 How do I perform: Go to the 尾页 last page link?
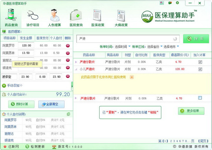pyautogui.click(x=203, y=141)
